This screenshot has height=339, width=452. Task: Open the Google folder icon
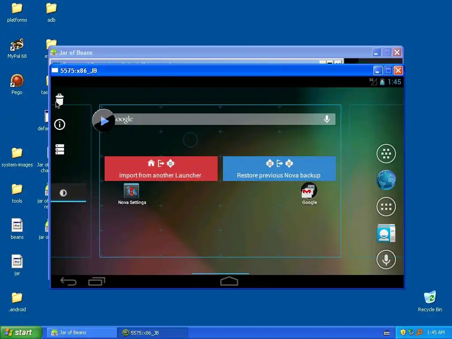point(309,194)
